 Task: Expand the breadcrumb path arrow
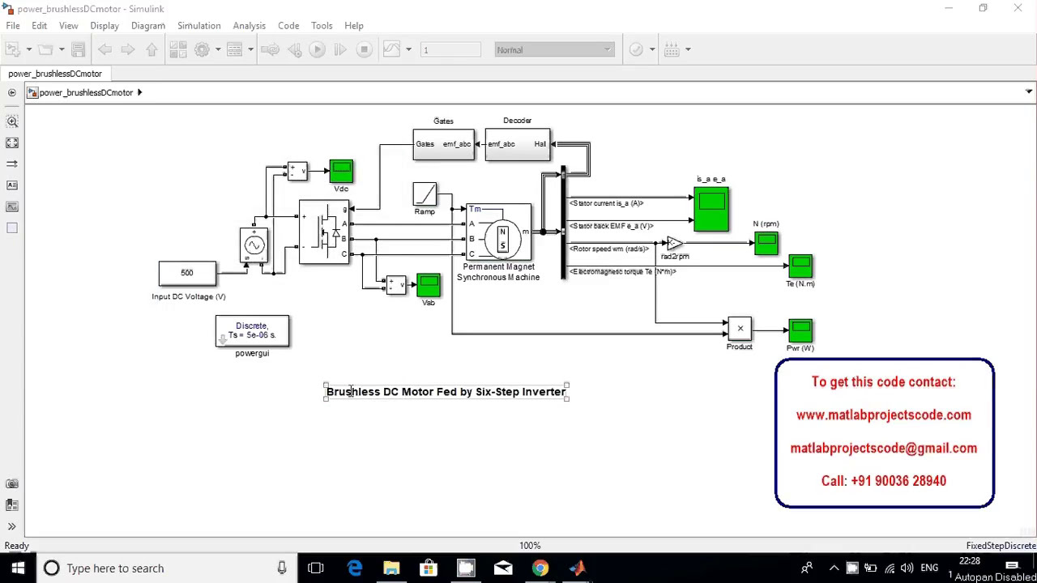pos(139,92)
